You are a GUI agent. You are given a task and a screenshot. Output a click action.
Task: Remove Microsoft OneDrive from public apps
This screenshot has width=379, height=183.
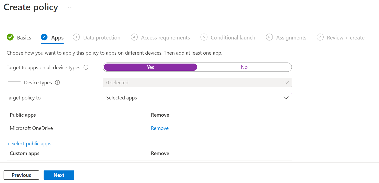160,128
